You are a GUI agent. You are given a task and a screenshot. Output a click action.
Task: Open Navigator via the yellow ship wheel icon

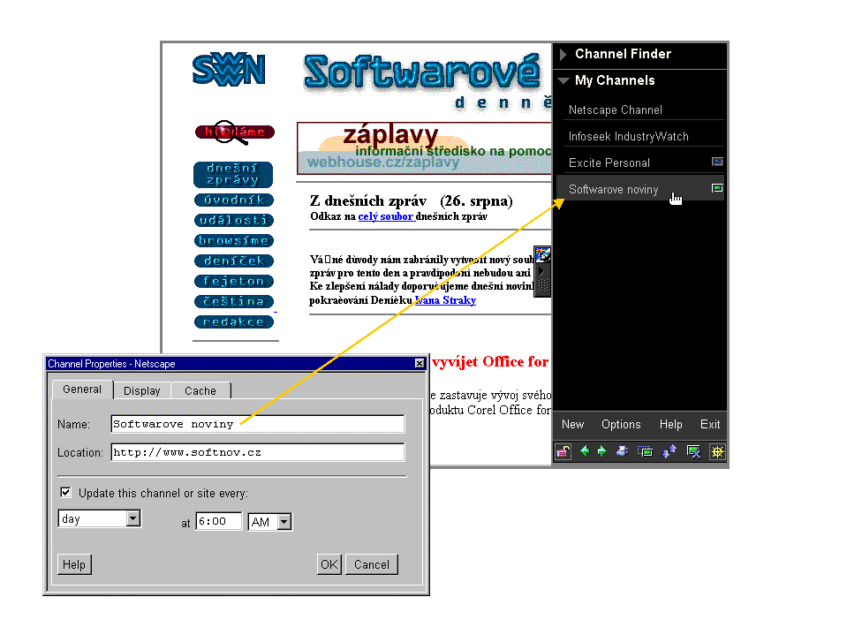(717, 451)
